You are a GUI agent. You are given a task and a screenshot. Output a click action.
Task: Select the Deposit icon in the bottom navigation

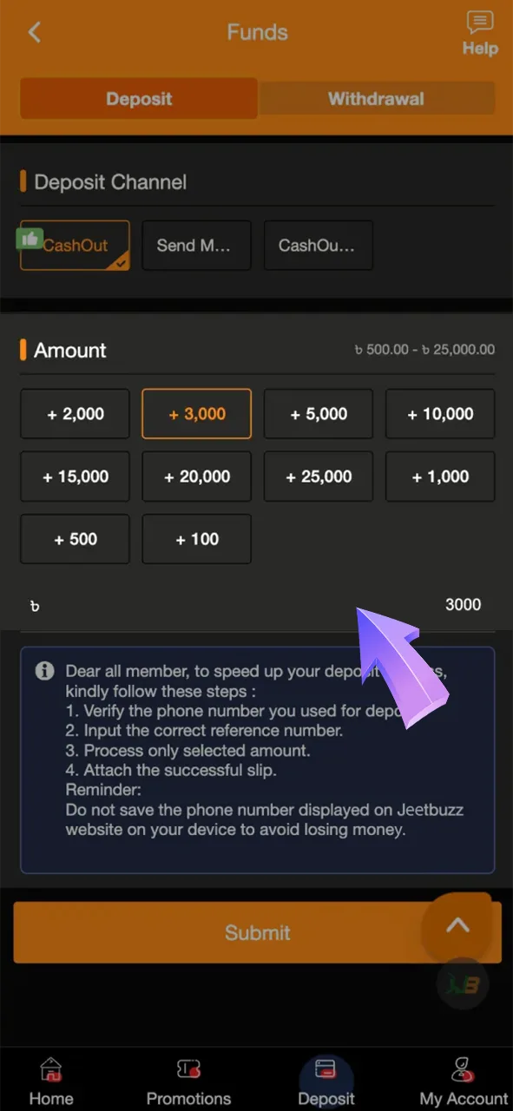[x=326, y=1079]
